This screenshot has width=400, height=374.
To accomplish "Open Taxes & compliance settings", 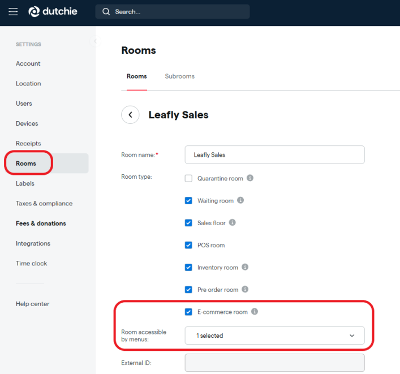I will point(44,203).
